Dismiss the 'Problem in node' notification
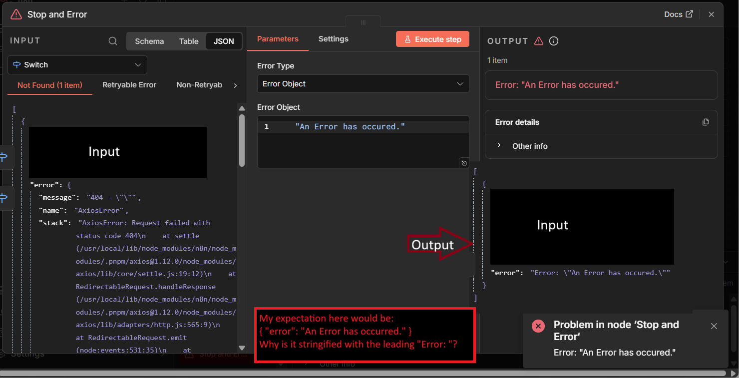 714,326
